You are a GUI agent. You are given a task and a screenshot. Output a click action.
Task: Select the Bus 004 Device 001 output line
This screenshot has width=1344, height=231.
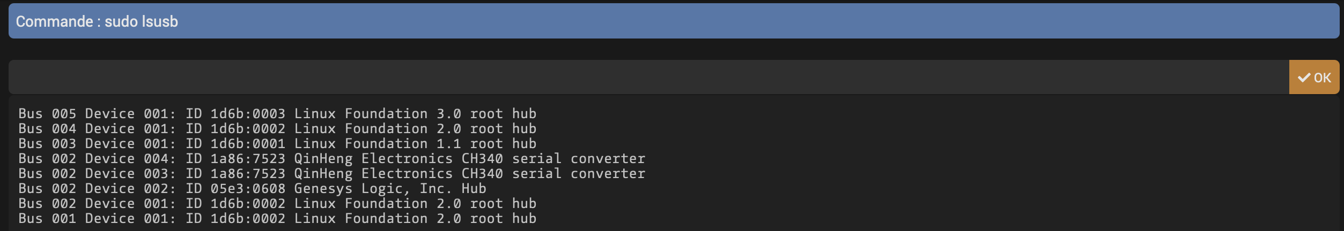point(277,129)
